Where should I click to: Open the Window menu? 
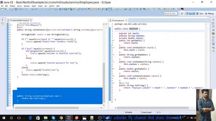tap(52, 6)
